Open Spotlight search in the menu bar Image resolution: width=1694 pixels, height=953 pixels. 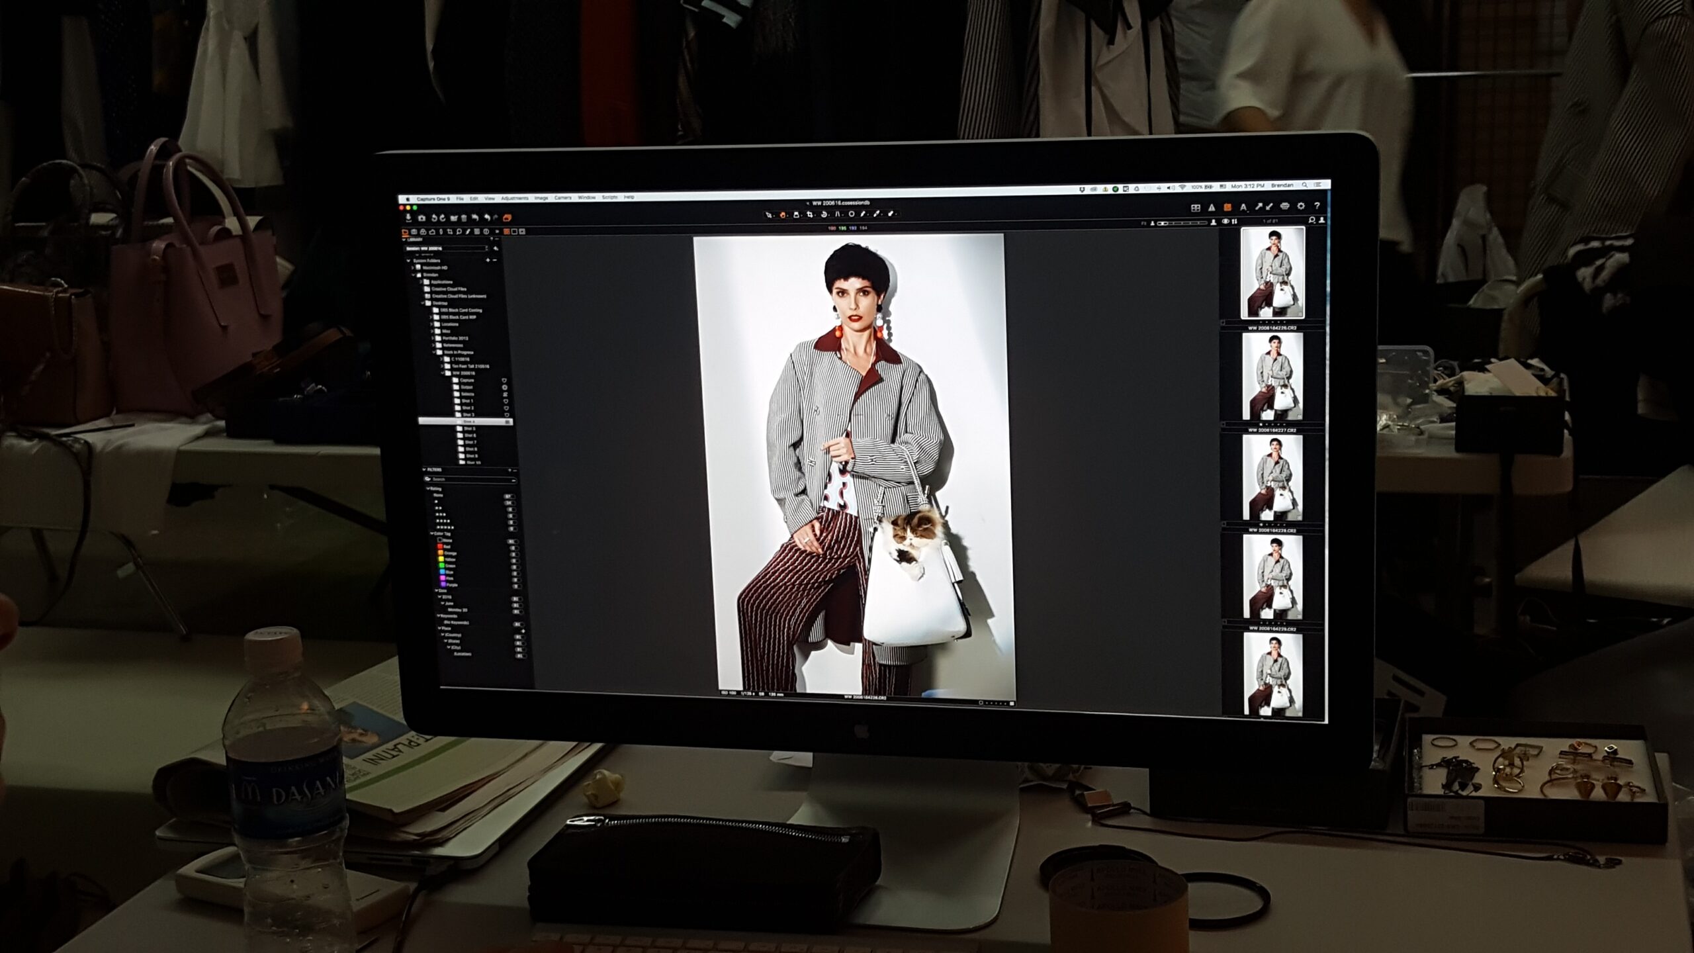point(1305,185)
